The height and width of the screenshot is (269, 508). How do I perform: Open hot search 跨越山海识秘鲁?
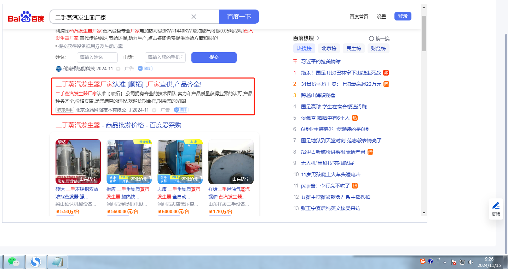(318, 95)
